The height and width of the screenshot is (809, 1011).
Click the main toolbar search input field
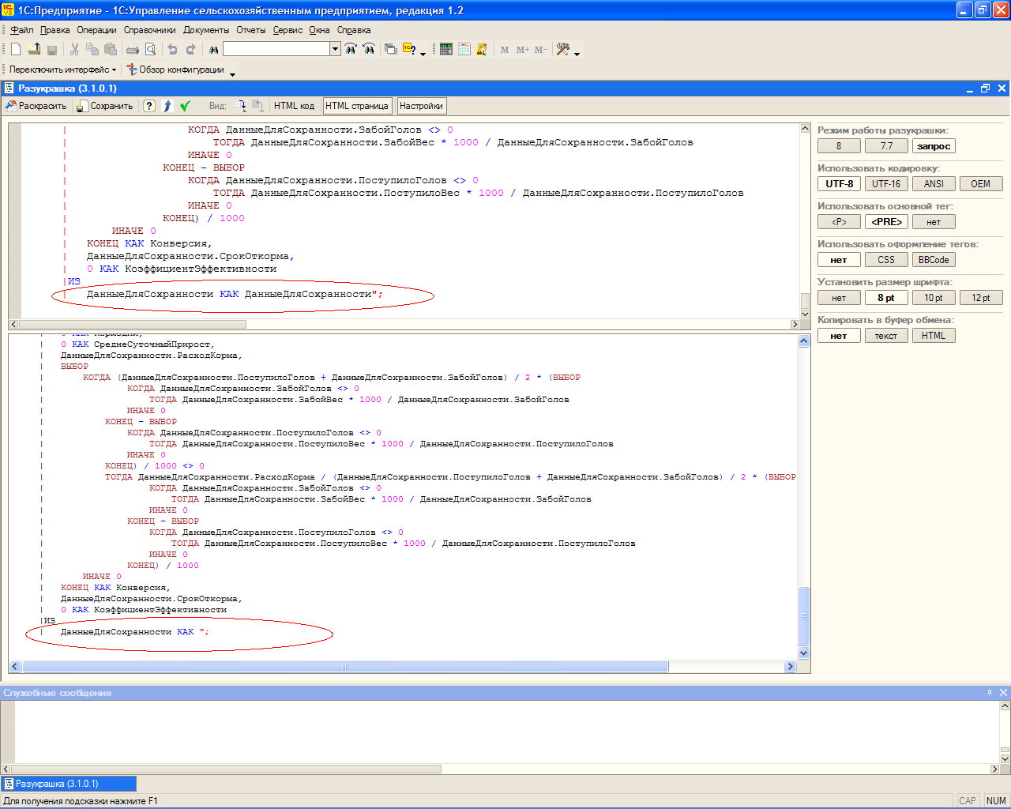276,49
